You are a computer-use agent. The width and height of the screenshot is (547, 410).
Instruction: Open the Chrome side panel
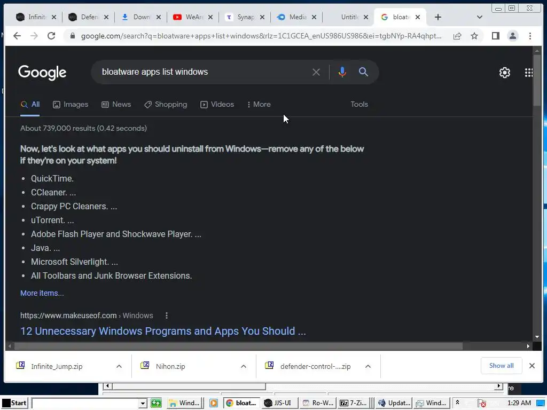495,36
